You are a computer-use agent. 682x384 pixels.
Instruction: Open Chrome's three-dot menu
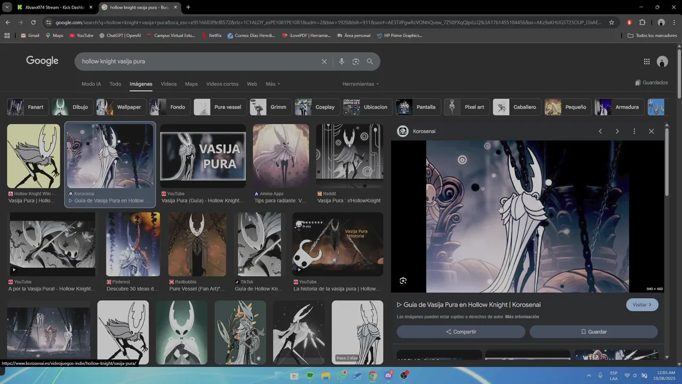[x=675, y=22]
